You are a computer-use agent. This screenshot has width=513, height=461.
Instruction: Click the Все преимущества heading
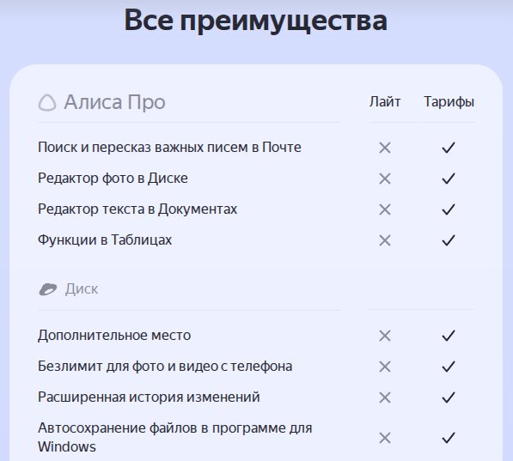(256, 21)
